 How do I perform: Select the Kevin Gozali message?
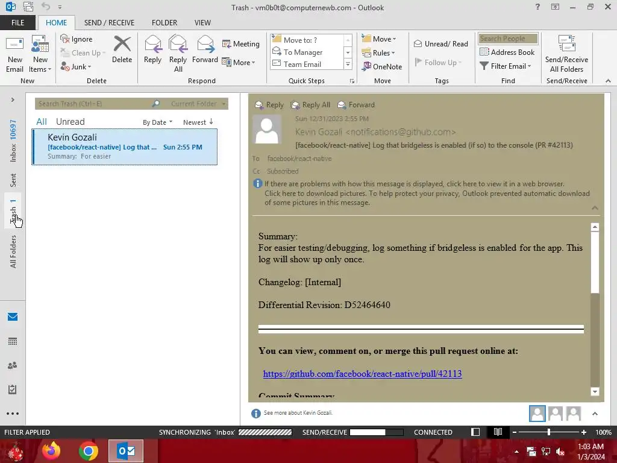pos(124,147)
